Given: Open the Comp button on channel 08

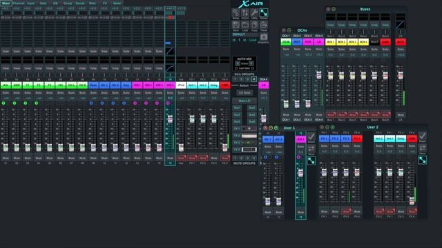Looking at the screenshot, I should tap(82, 68).
